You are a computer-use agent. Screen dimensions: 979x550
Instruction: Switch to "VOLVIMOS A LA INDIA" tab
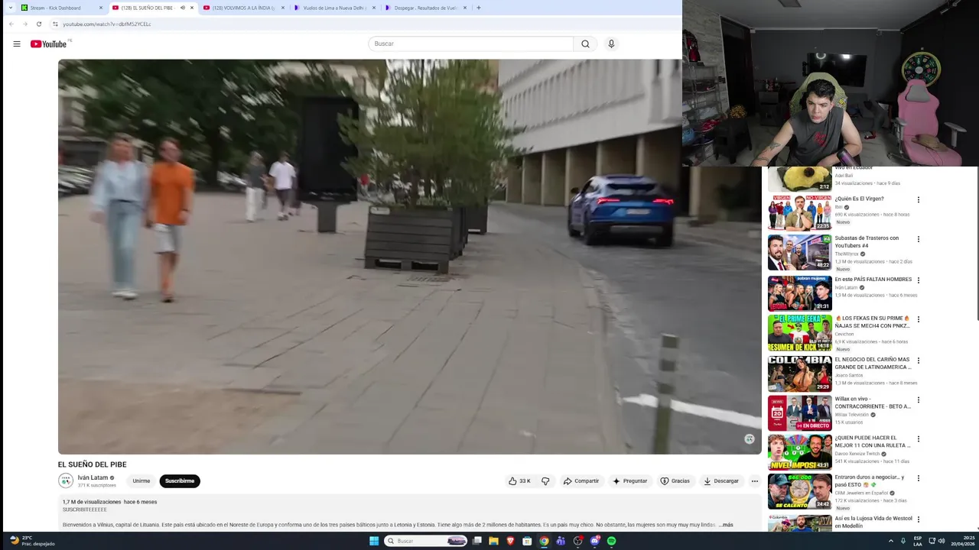pyautogui.click(x=245, y=8)
